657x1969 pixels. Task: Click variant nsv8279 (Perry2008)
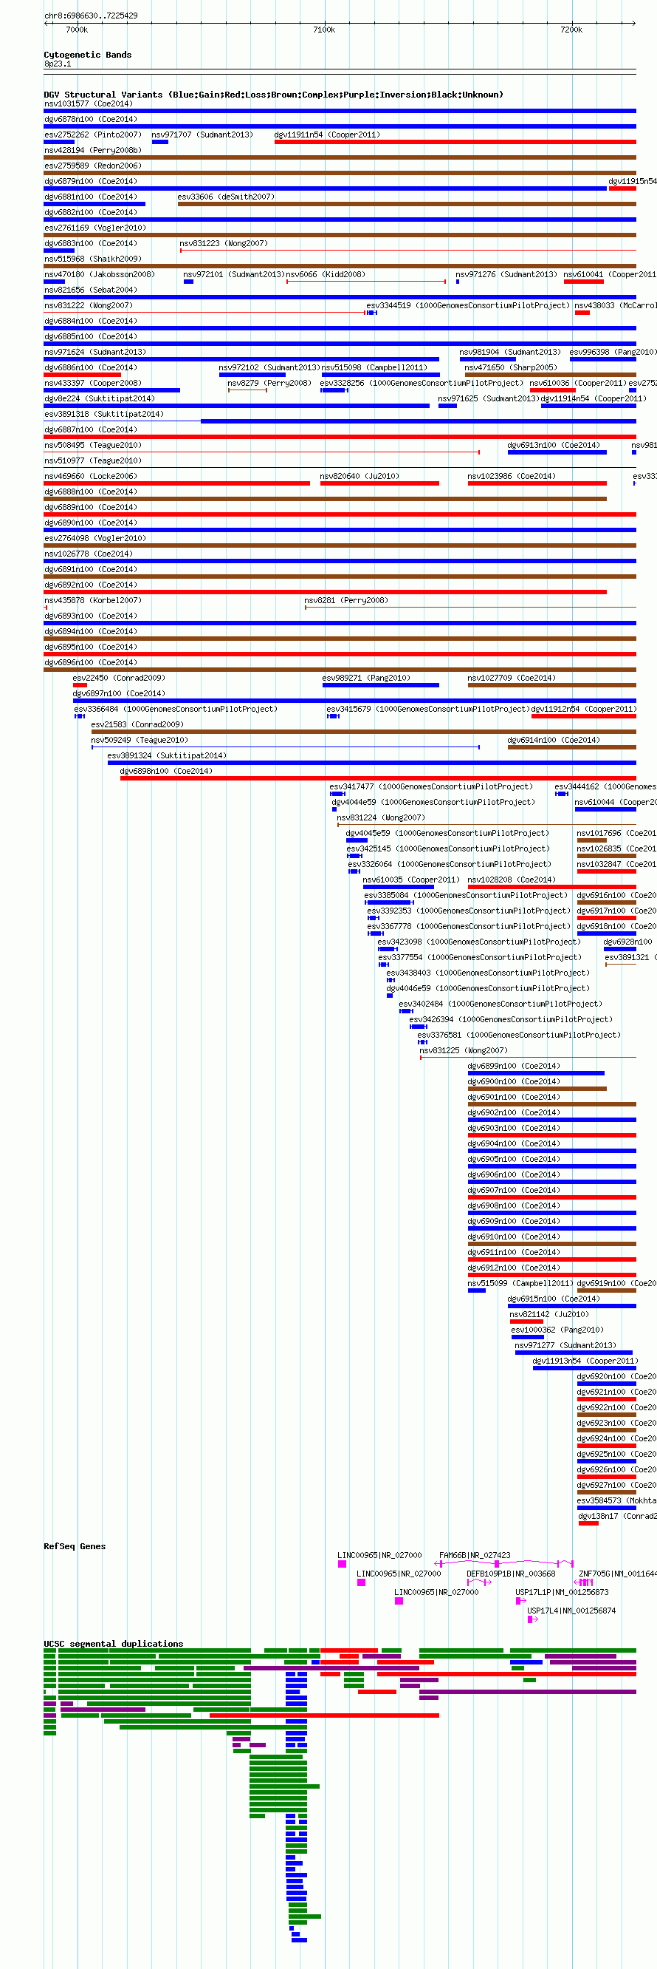[x=269, y=383]
